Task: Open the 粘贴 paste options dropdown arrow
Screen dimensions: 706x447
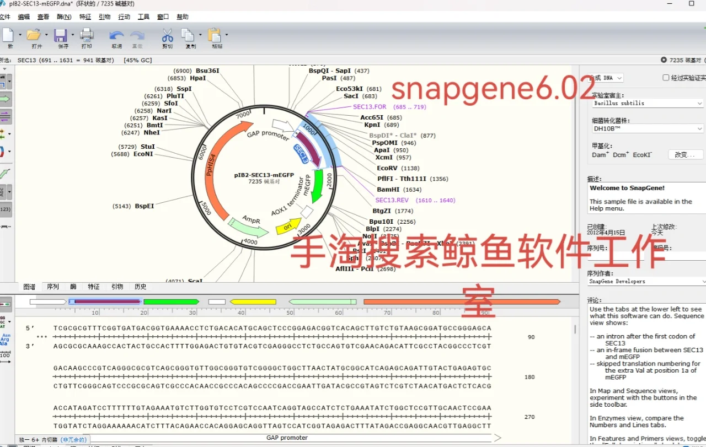Action: pos(226,35)
